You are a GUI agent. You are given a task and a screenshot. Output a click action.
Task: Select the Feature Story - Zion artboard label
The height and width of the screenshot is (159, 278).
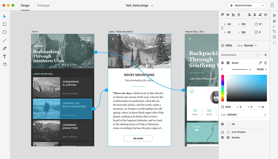click(x=194, y=31)
